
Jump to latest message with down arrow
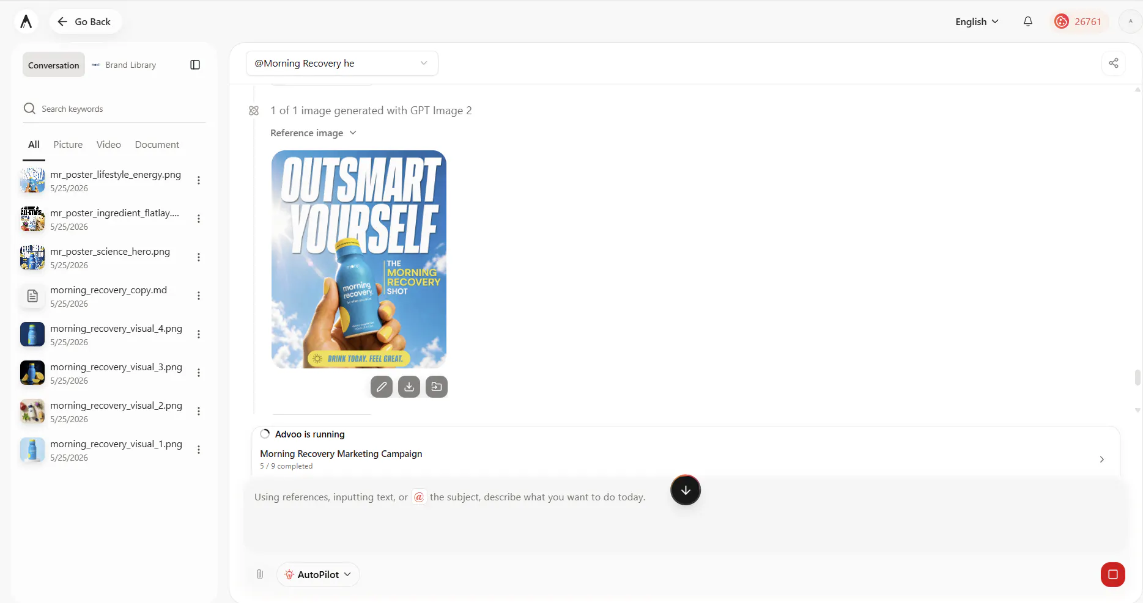(686, 490)
